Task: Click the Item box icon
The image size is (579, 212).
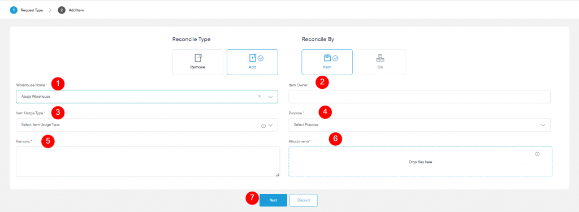Action: click(x=327, y=58)
